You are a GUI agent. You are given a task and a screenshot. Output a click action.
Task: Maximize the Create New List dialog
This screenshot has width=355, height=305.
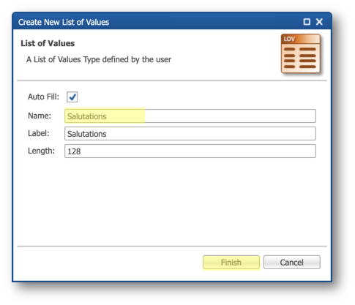pyautogui.click(x=307, y=22)
